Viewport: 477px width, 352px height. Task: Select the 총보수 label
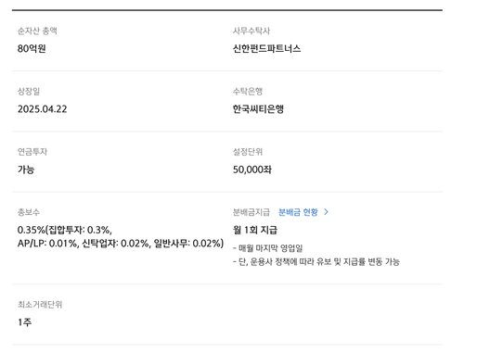click(x=29, y=212)
